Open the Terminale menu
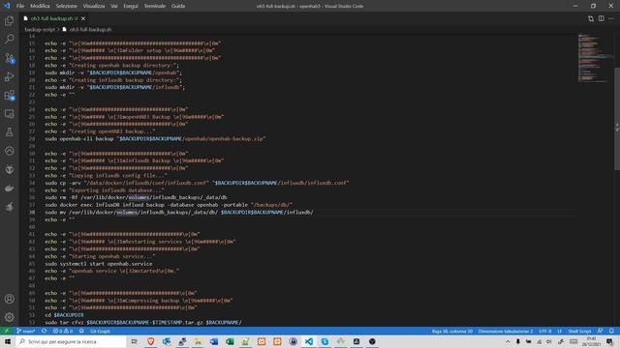620x348 pixels. coord(155,6)
